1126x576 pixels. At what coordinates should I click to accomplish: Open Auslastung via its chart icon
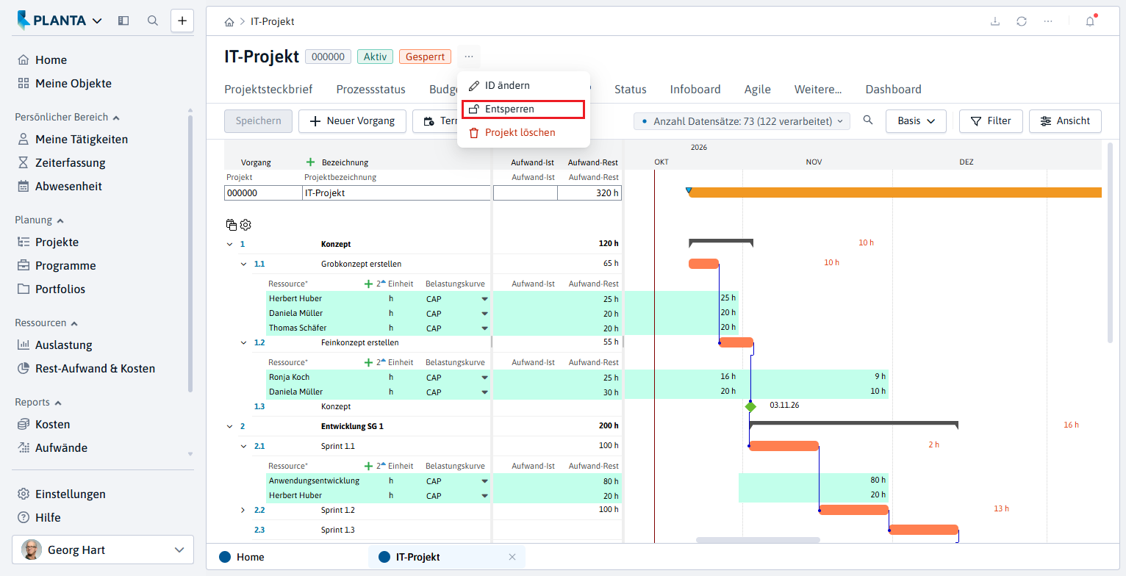24,345
